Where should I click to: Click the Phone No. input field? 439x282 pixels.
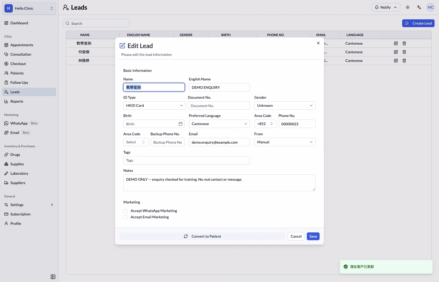297,124
